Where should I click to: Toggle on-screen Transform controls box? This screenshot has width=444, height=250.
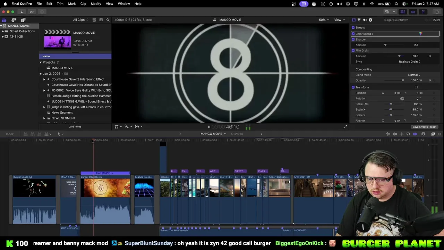click(x=416, y=87)
